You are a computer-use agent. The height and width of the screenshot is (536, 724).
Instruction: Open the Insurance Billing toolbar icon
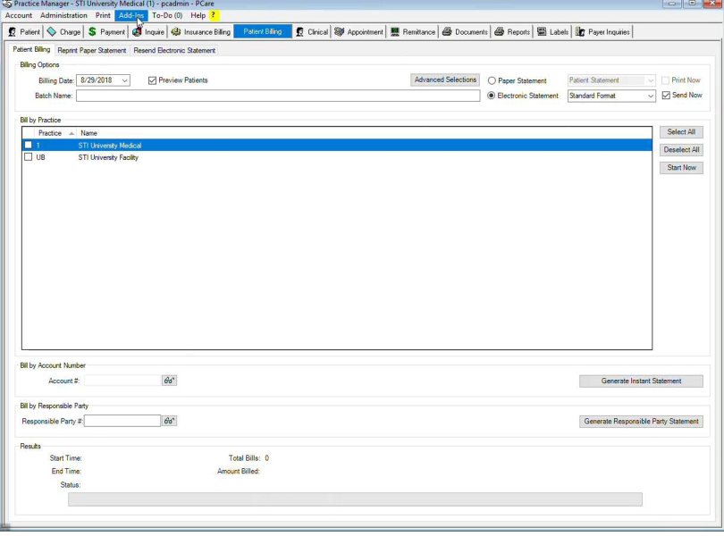pos(176,32)
